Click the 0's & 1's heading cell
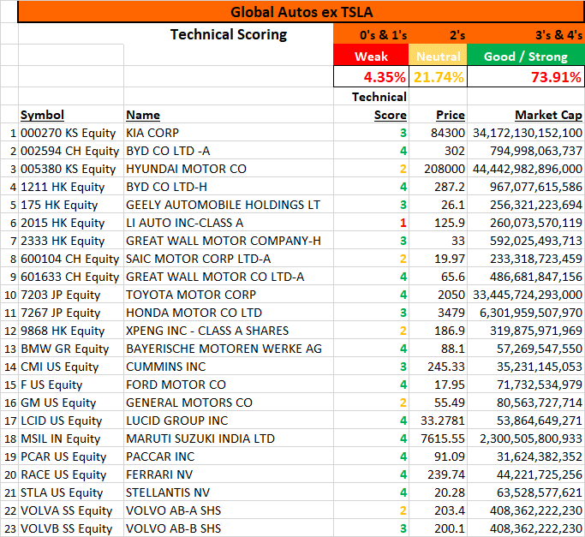 point(371,34)
